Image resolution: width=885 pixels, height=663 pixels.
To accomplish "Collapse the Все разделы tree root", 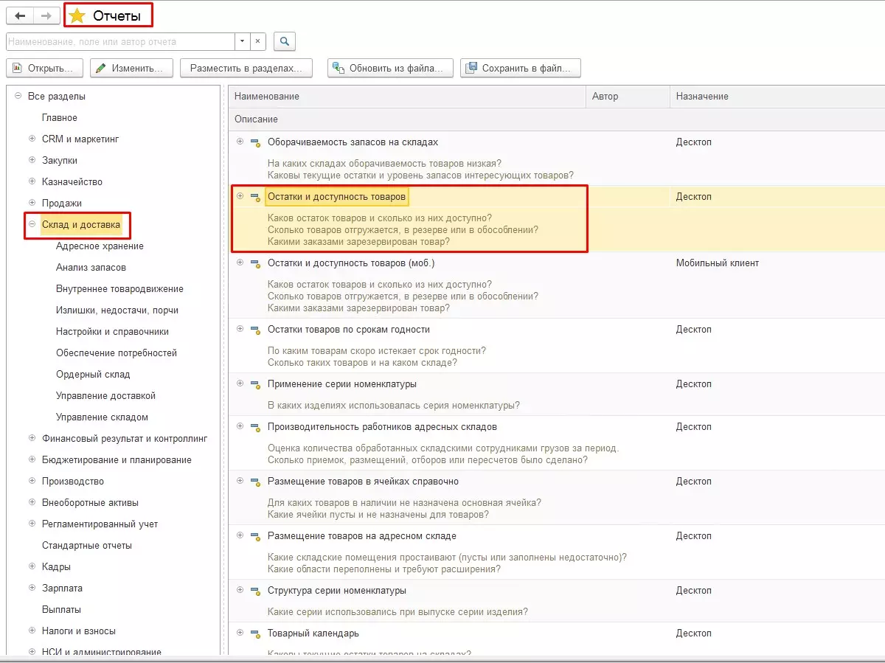I will [18, 96].
